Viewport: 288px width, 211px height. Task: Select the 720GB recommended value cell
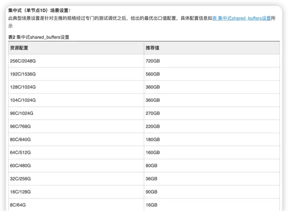point(153,61)
